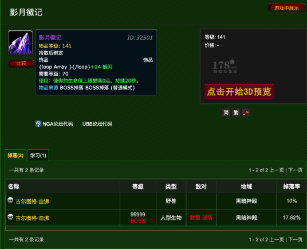Click the 联盟 faction text
The width and height of the screenshot is (307, 249).
point(195,217)
